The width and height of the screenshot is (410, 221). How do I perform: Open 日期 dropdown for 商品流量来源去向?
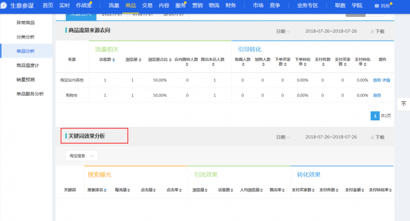pos(283,32)
